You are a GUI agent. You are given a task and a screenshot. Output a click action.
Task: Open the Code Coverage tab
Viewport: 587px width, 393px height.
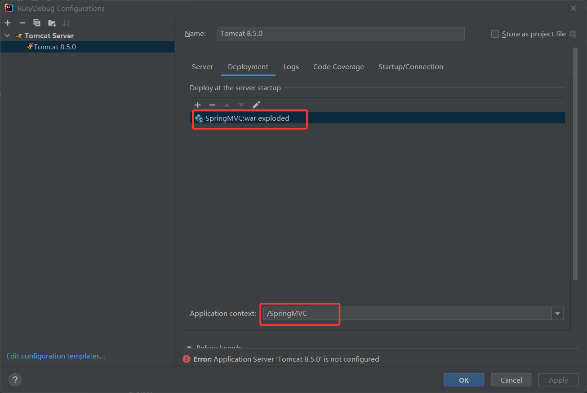[x=338, y=67]
